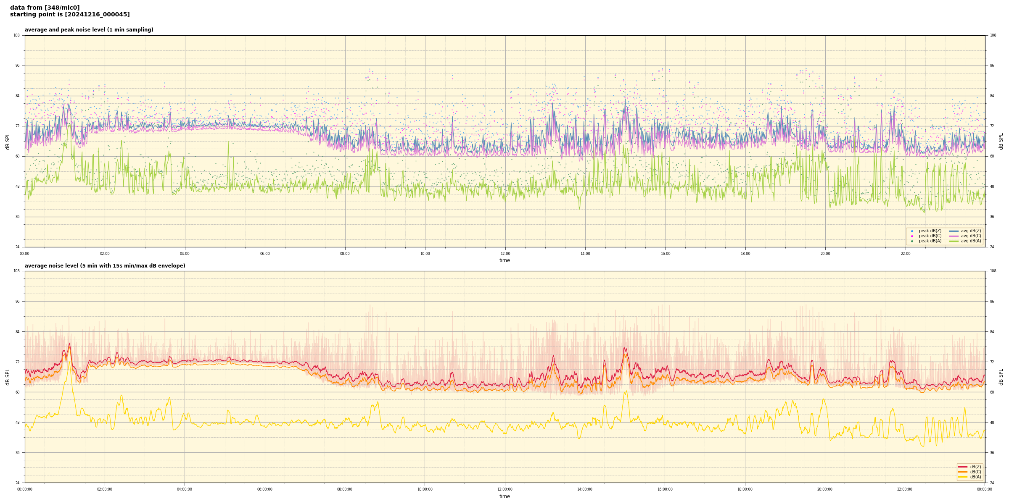This screenshot has width=1009, height=504.
Task: Click the avg dB(Z) legend line
Action: 954,231
